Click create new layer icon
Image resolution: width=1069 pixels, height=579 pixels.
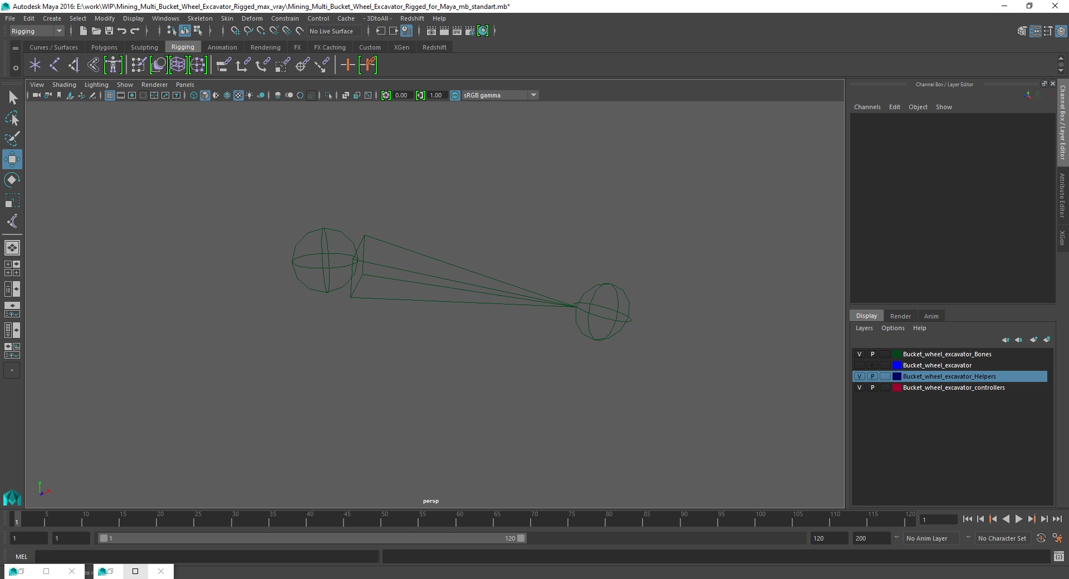(x=1033, y=340)
